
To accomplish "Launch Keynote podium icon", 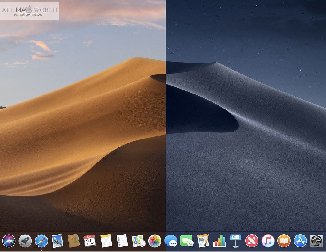I will (x=235, y=241).
